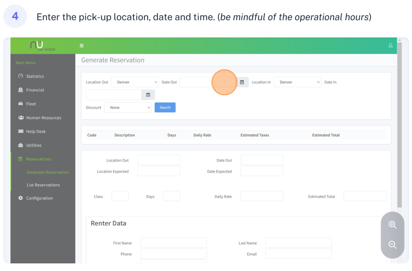Expand the Location Out dropdown

click(x=135, y=82)
